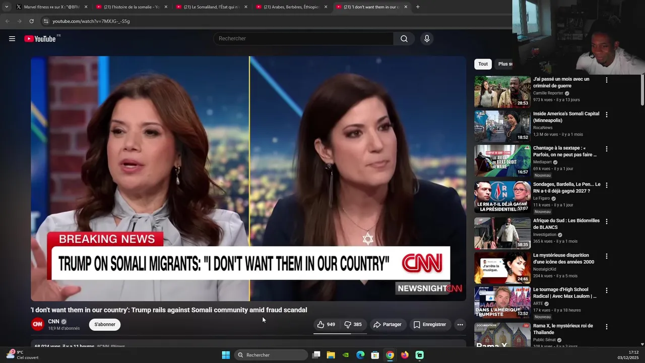Open the CNN channel avatar
Screen dimensions: 645x363
pos(37,324)
